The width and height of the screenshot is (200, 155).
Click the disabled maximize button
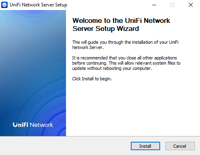click(172, 5)
